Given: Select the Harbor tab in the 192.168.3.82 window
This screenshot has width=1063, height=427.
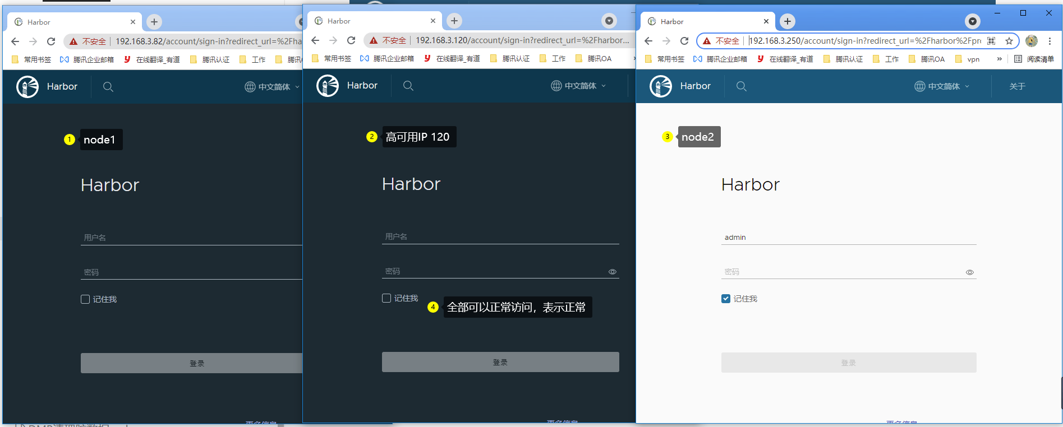Looking at the screenshot, I should (x=75, y=22).
